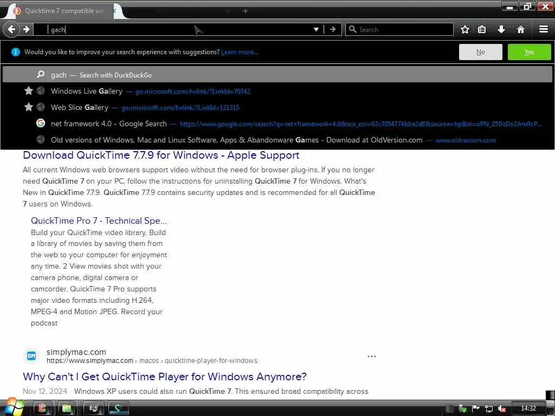Click the bookmark star beside Windows Live Gallery
Viewport: 555px width, 416px height.
[x=29, y=91]
